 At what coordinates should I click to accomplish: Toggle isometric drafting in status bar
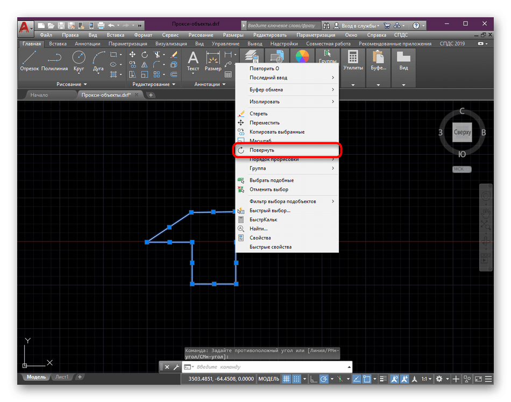coord(340,379)
